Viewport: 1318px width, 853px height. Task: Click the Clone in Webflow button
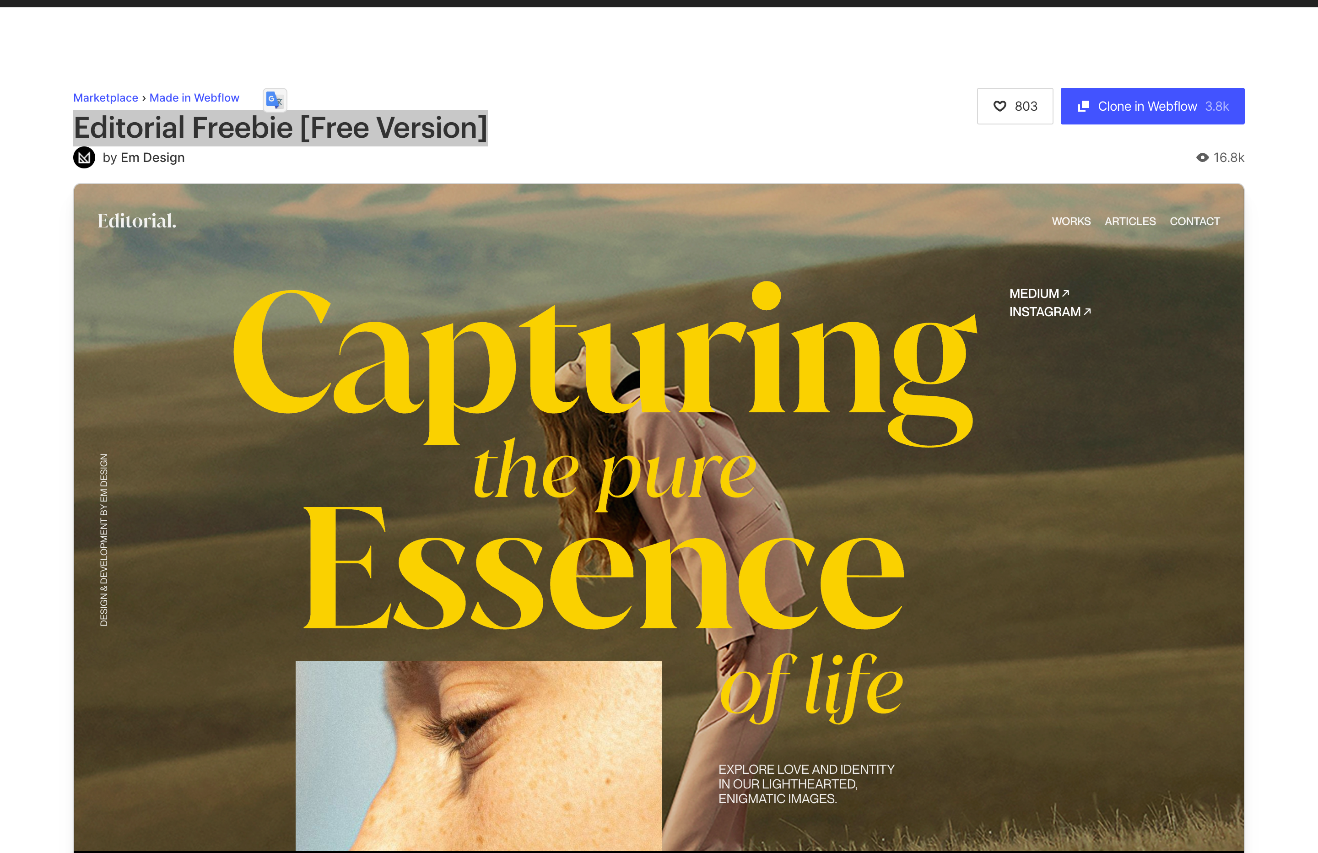coord(1152,106)
